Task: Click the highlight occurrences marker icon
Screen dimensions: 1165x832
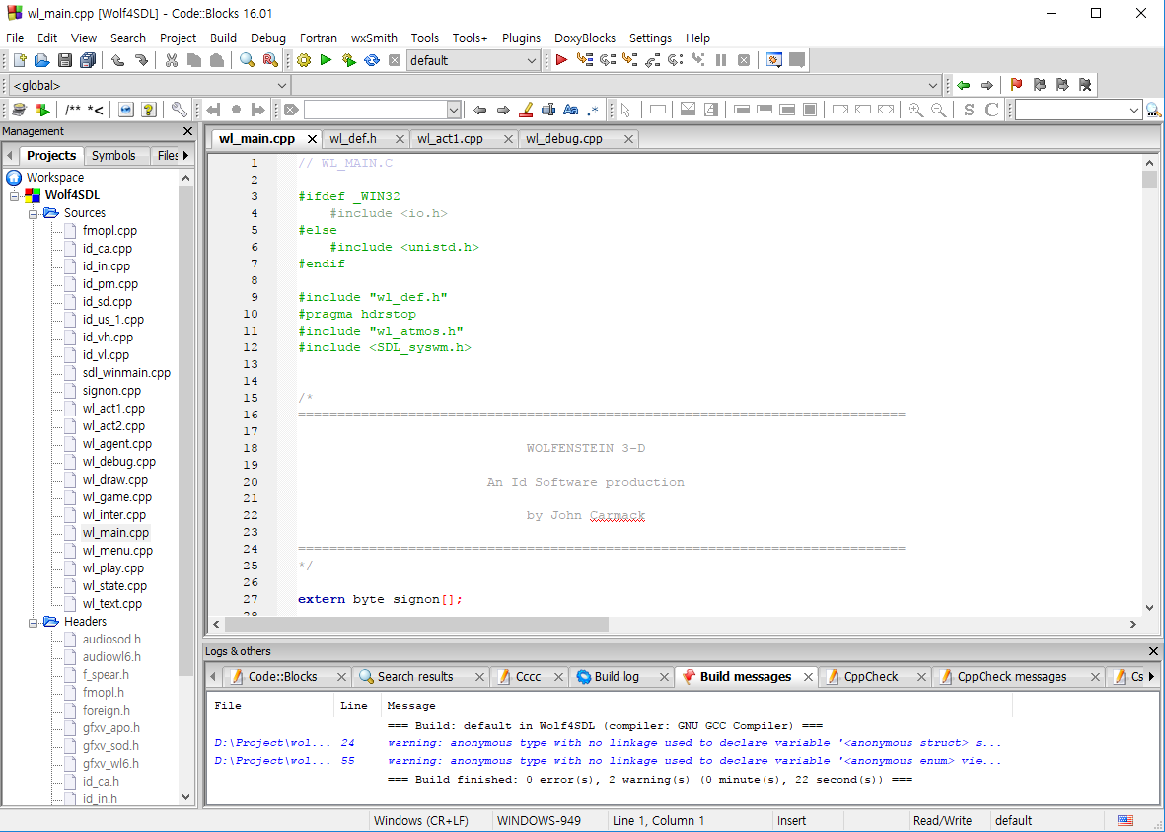Action: click(x=526, y=110)
